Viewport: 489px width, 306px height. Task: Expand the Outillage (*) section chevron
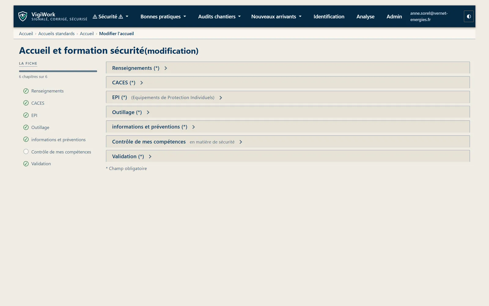pos(148,112)
